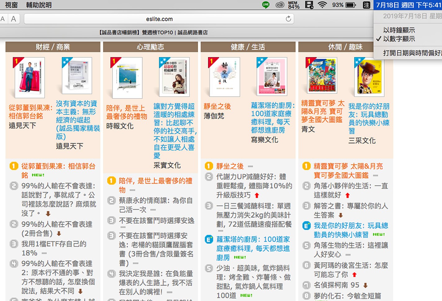Open the 沒有資本的資本主義 book cover thumbnail

[x=77, y=76]
